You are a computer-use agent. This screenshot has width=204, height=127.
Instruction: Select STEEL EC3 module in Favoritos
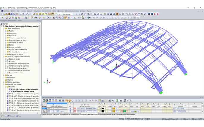pos(25,89)
